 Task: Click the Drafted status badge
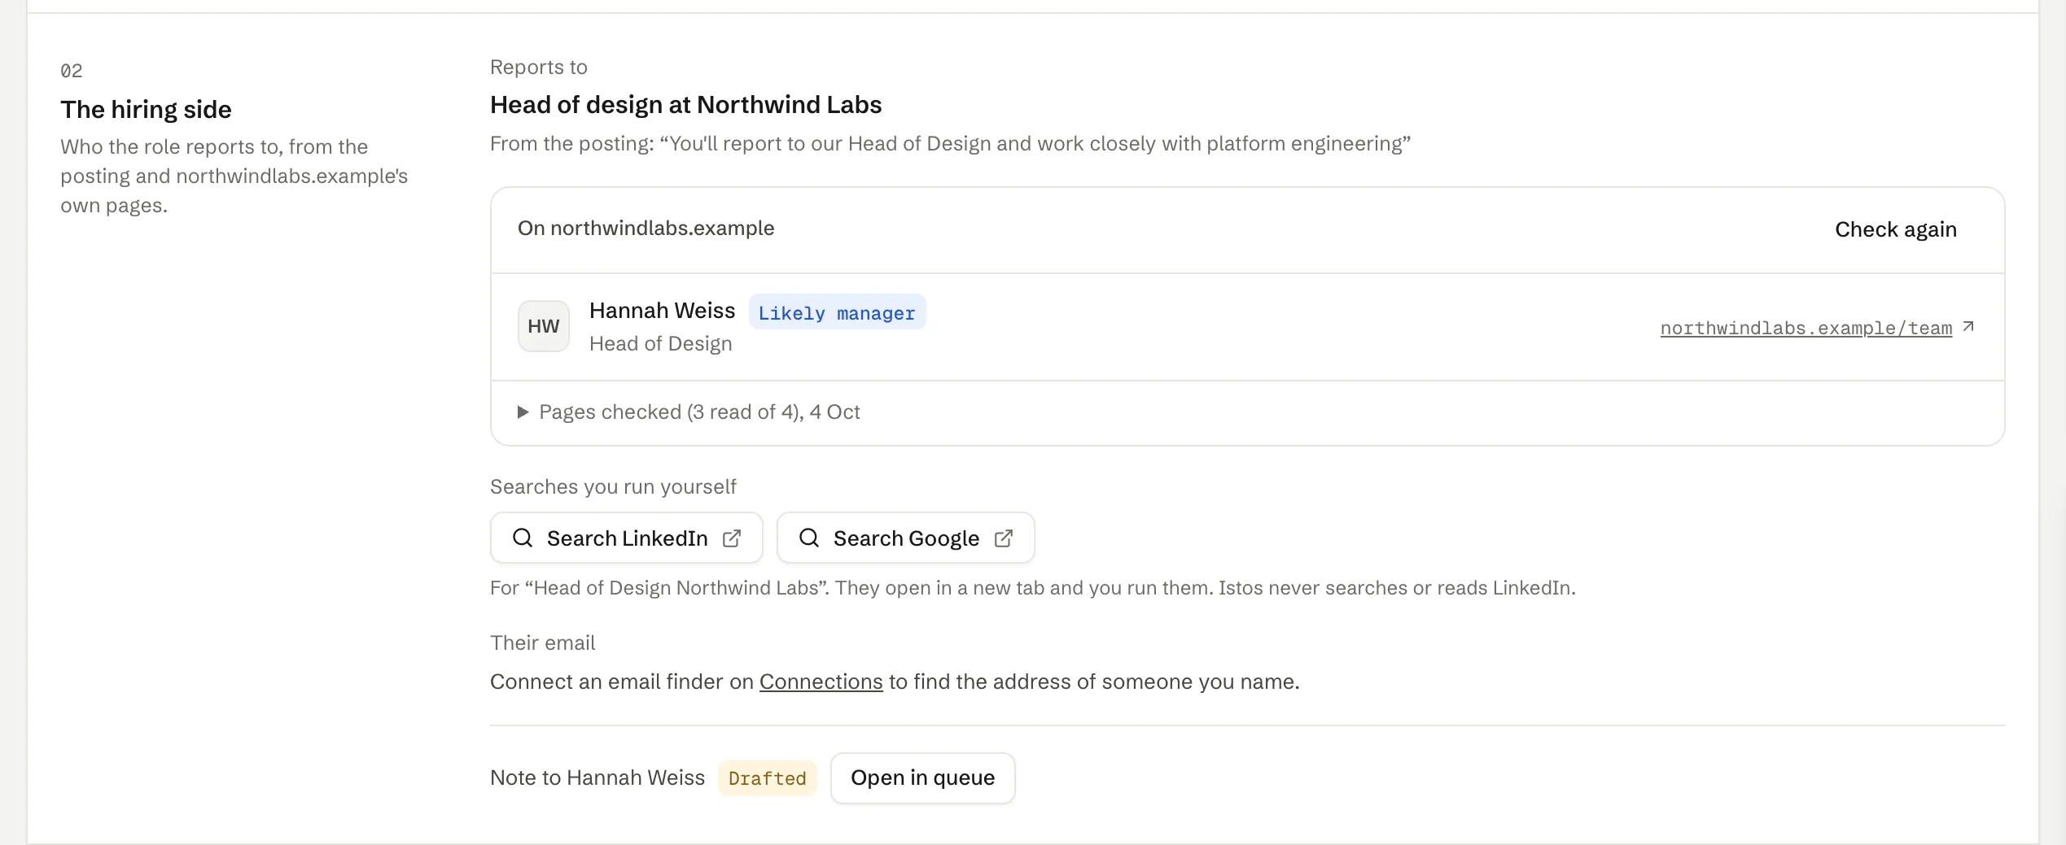point(767,778)
